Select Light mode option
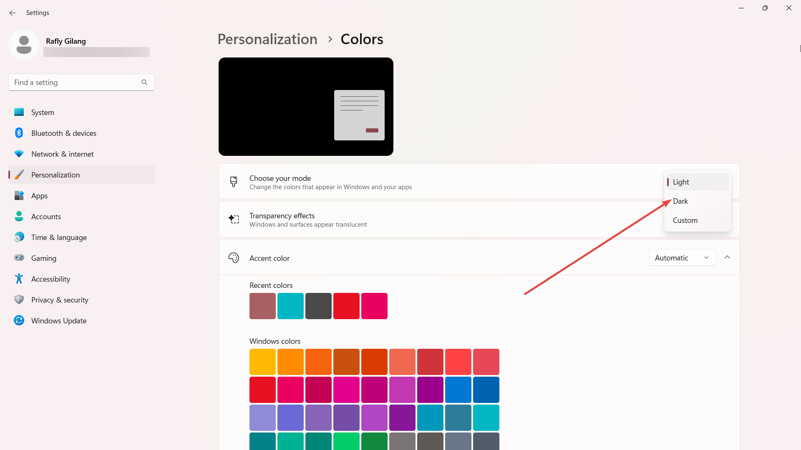The image size is (801, 450). [x=698, y=182]
